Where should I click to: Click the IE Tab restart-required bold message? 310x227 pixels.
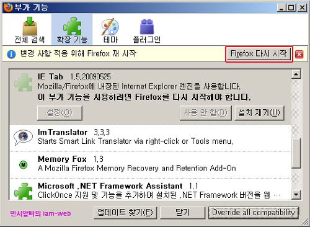(x=144, y=97)
